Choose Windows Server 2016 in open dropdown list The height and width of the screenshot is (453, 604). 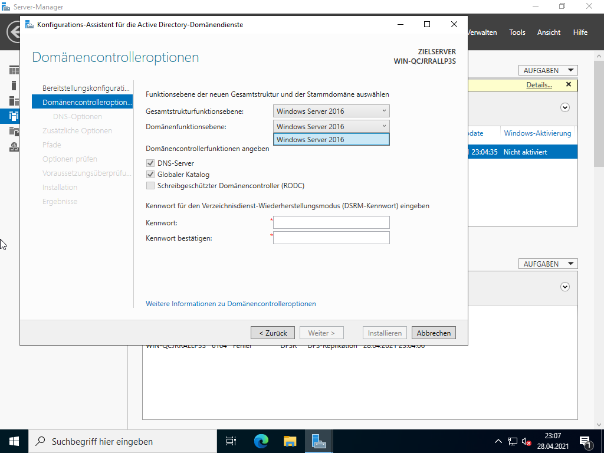pos(331,140)
